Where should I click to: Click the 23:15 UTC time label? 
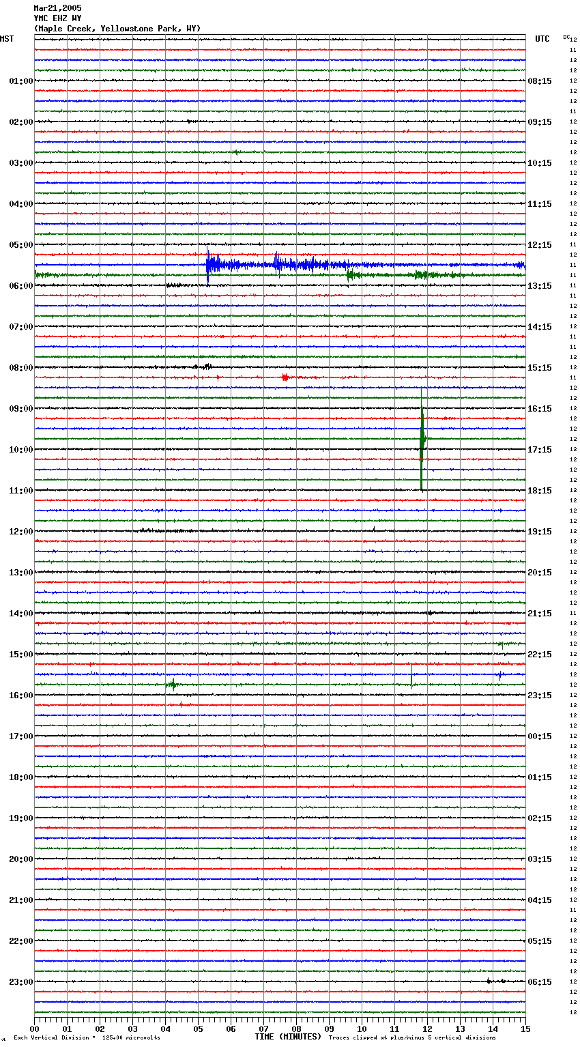click(x=540, y=695)
